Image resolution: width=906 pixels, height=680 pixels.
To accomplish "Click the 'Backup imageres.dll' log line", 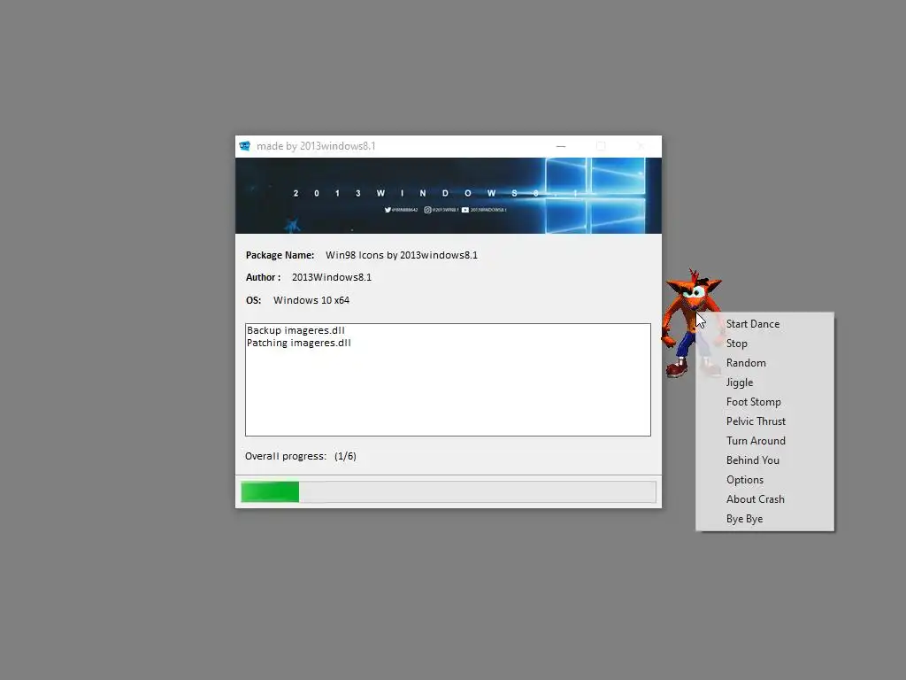I will [x=296, y=330].
